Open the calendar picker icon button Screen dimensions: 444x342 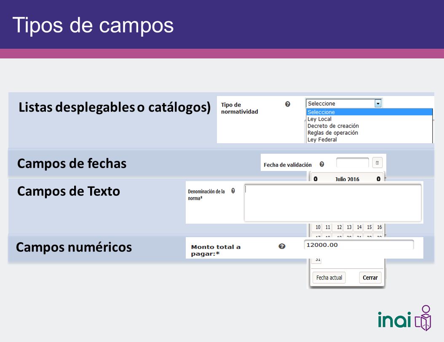click(377, 163)
